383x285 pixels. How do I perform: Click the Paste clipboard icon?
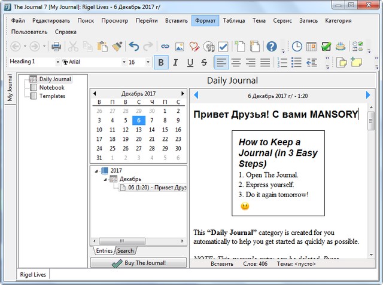pyautogui.click(x=102, y=47)
